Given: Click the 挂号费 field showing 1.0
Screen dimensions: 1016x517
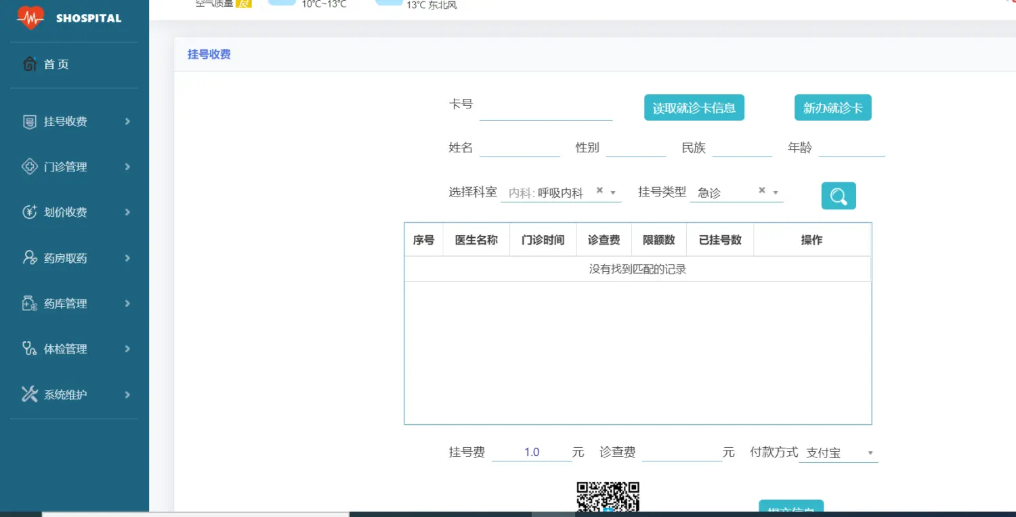Looking at the screenshot, I should coord(532,452).
